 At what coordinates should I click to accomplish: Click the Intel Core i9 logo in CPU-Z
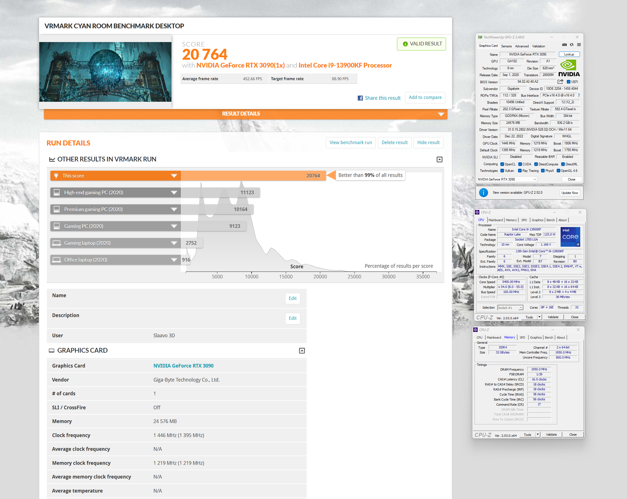(570, 237)
